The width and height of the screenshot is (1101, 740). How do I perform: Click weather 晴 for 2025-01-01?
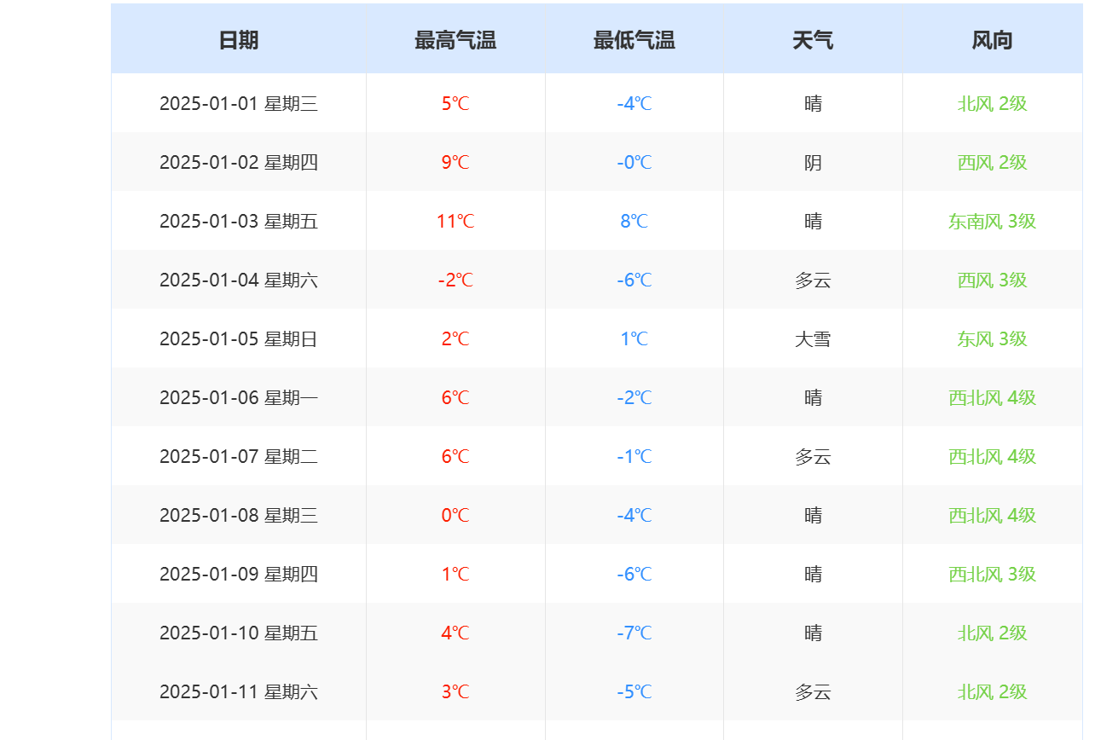pyautogui.click(x=813, y=103)
